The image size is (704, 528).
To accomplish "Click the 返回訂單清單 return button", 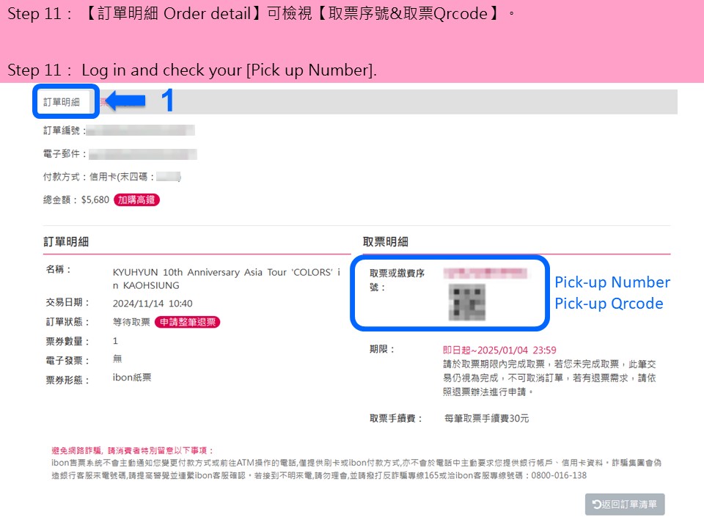I will coord(625,505).
